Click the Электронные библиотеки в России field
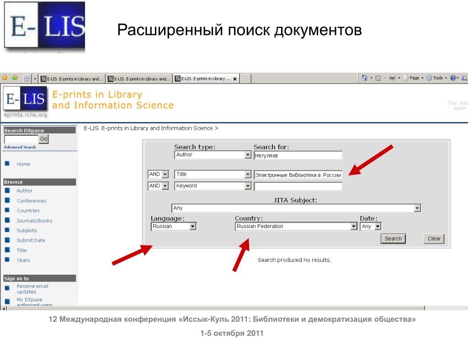Image resolution: width=468 pixels, height=351 pixels. [x=298, y=175]
